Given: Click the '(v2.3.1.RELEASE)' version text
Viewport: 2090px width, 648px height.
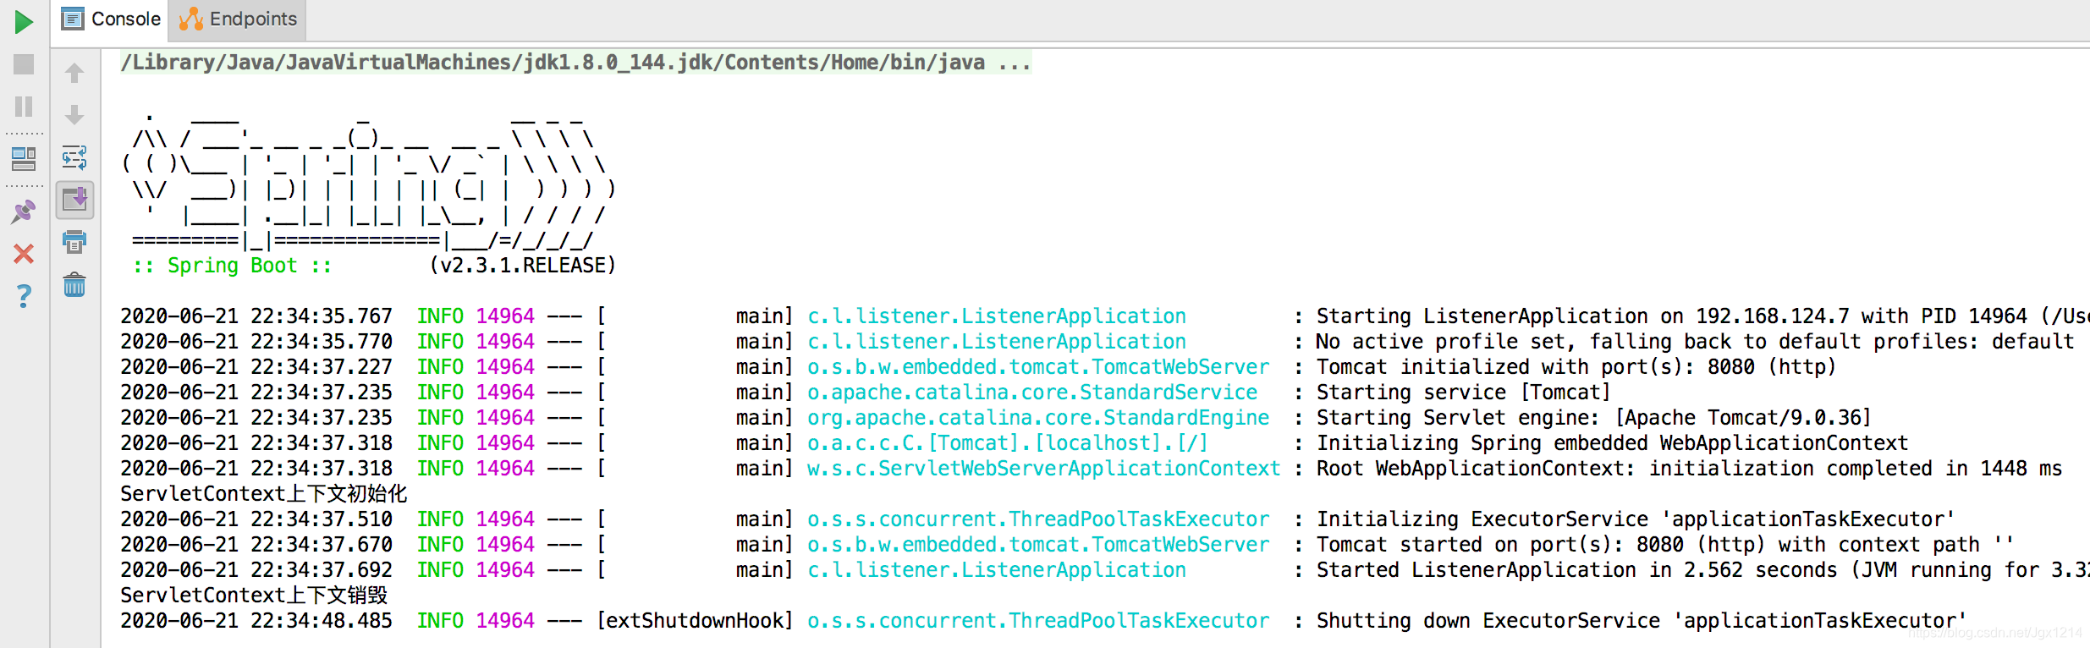Looking at the screenshot, I should coord(523,266).
